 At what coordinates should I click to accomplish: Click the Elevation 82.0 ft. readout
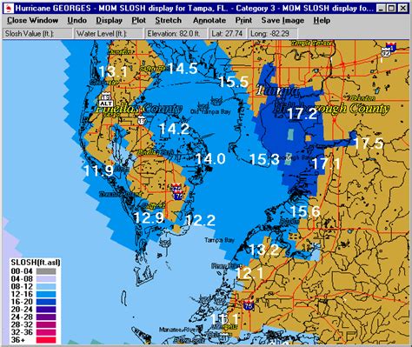176,34
